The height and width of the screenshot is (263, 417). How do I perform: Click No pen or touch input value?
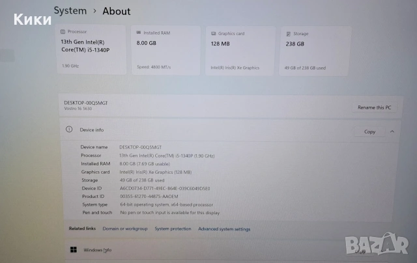click(x=170, y=212)
